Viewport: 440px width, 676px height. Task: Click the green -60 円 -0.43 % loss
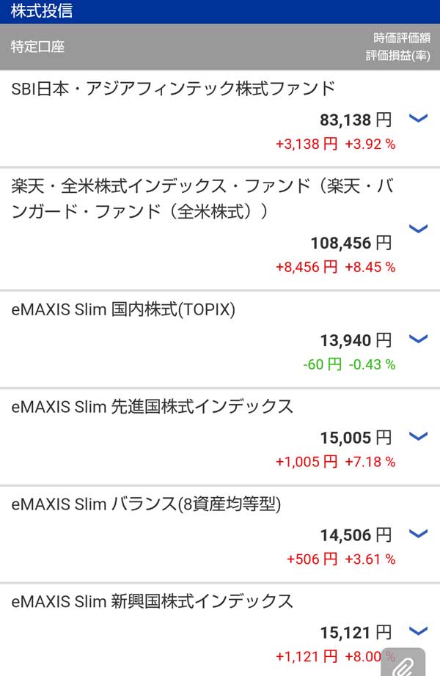click(x=348, y=364)
